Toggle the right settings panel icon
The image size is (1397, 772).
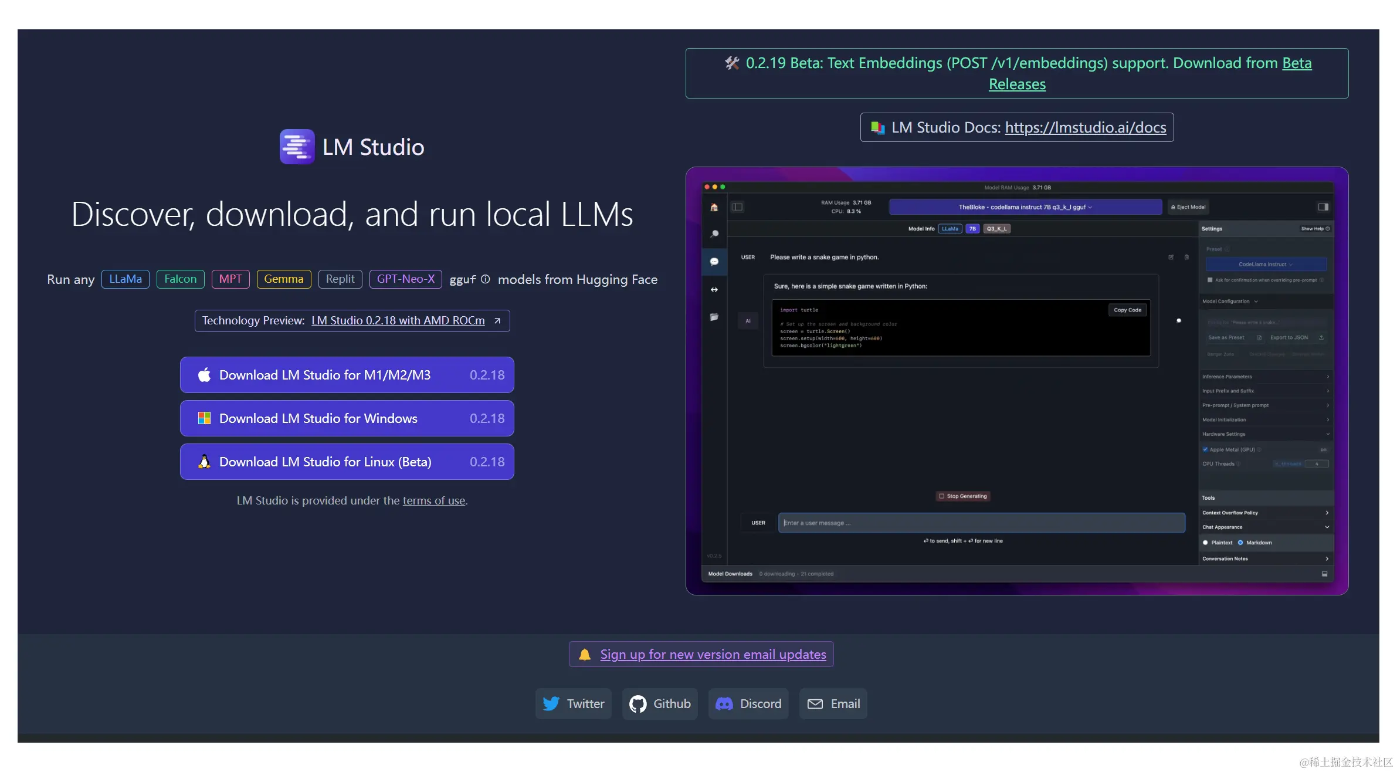pyautogui.click(x=1323, y=207)
